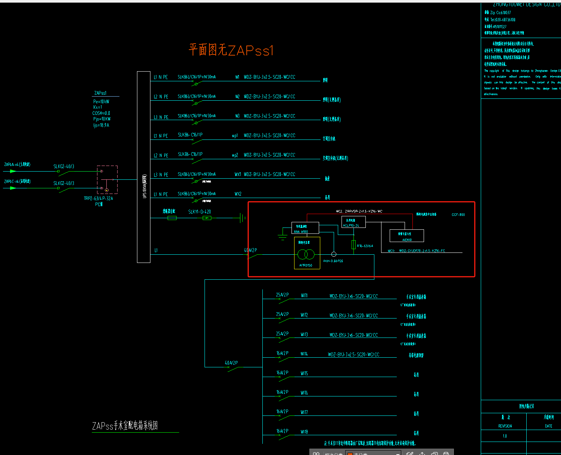Viewport: 561px width, 455px height.
Task: Select the WIT5 circuit label
Action: click(304, 373)
